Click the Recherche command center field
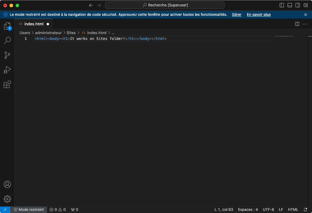Viewport: 312px width, 213px height. point(165,5)
